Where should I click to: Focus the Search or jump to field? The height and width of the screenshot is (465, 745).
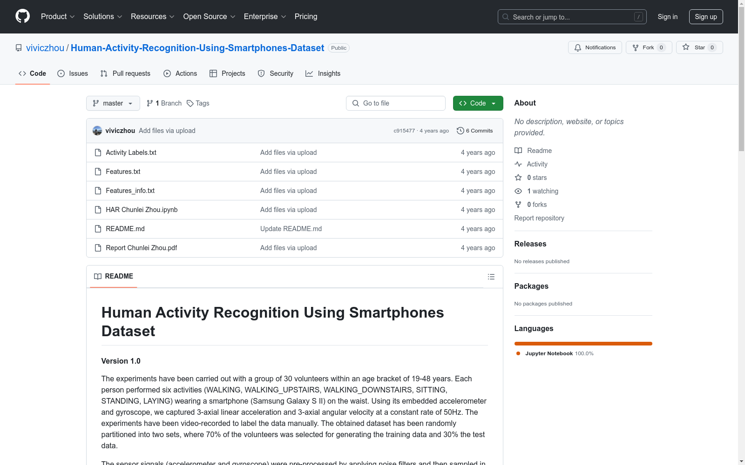(572, 17)
